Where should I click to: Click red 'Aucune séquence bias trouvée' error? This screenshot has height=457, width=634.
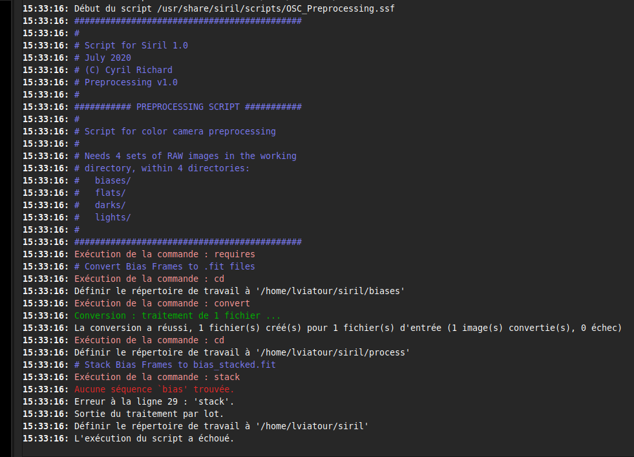[154, 390]
